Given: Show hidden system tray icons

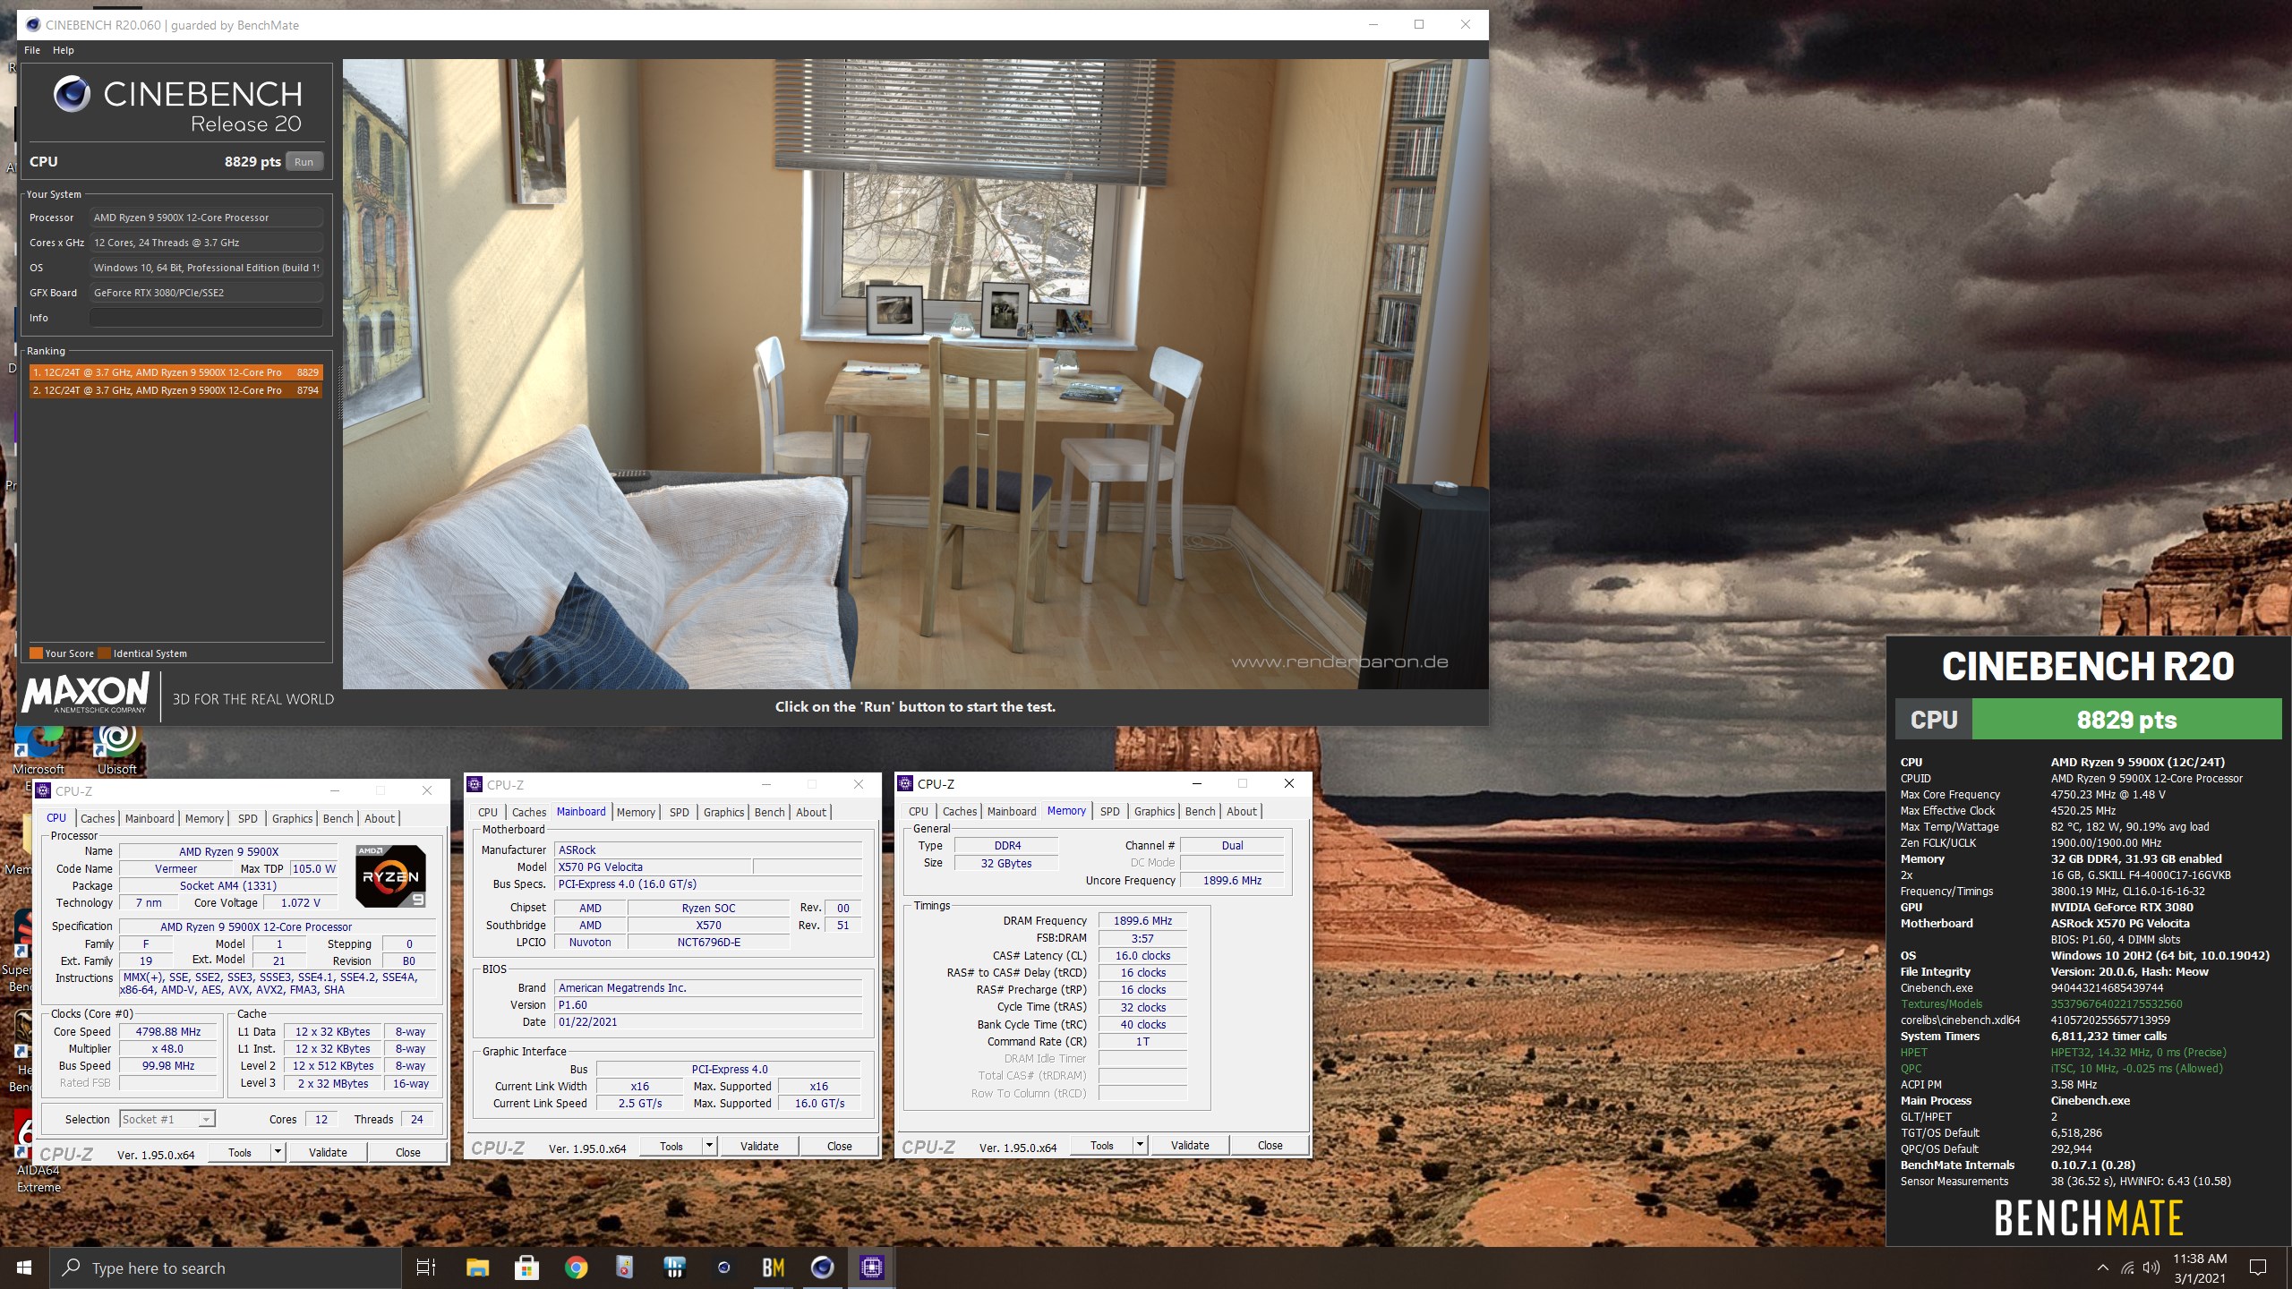Looking at the screenshot, I should coord(2103,1268).
